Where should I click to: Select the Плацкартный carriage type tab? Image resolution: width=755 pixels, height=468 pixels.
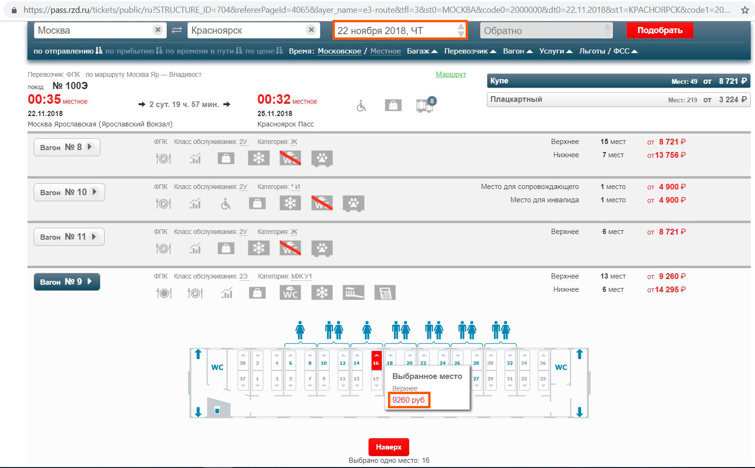(x=619, y=99)
